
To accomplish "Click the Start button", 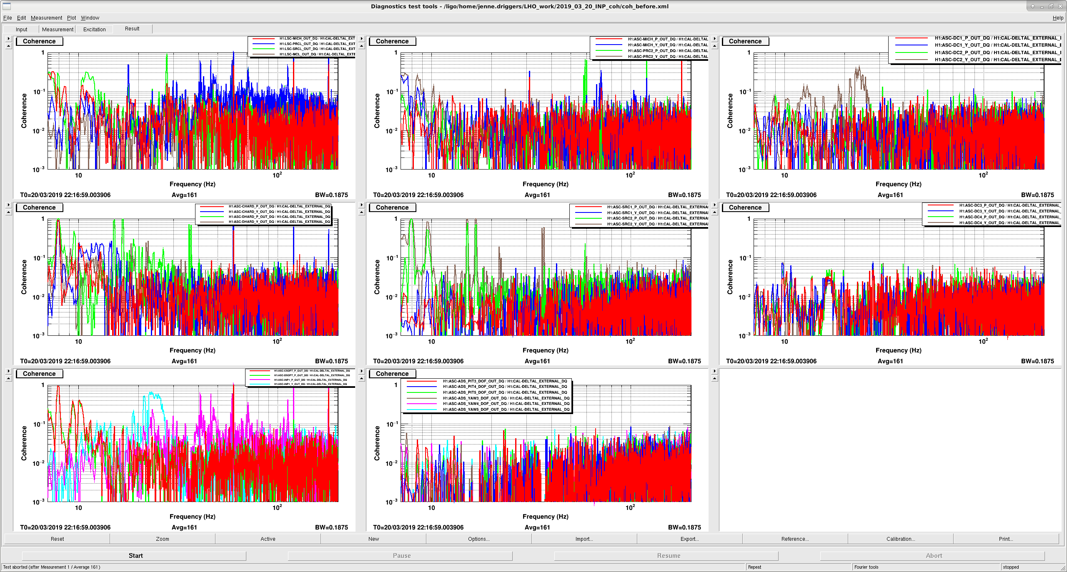I will [135, 555].
